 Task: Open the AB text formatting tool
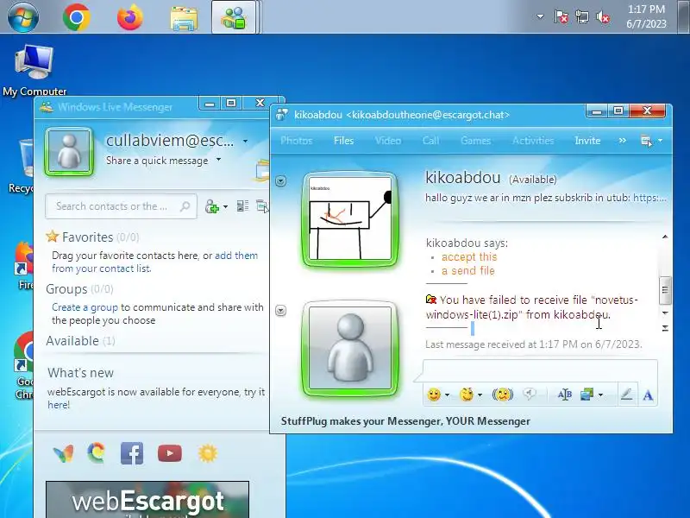tap(565, 395)
